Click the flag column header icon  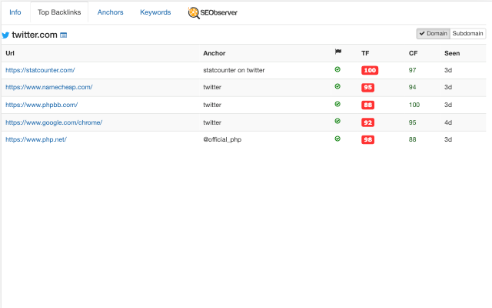[337, 52]
